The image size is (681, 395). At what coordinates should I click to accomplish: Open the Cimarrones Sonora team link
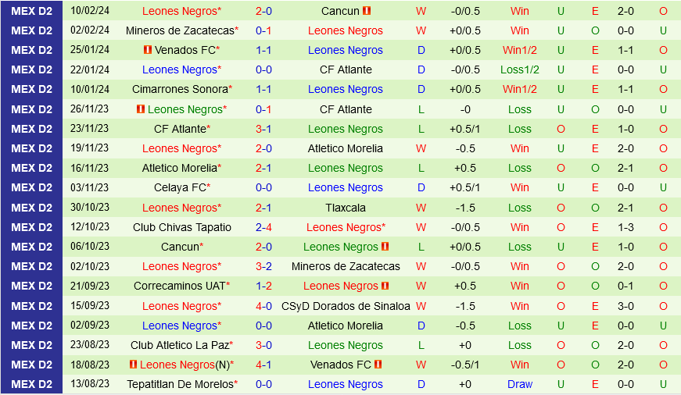(x=180, y=89)
